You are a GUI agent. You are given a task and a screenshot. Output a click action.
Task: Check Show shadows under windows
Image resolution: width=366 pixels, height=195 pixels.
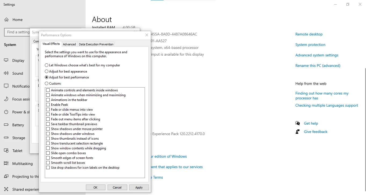coord(48,134)
